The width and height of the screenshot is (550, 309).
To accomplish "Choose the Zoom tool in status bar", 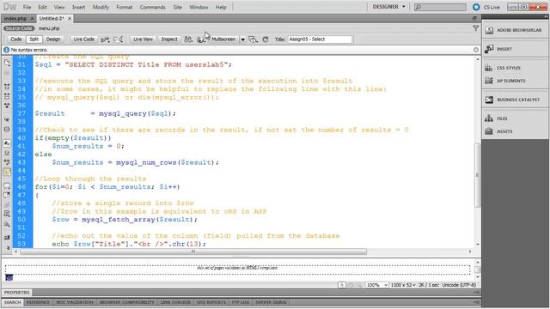I will click(359, 285).
